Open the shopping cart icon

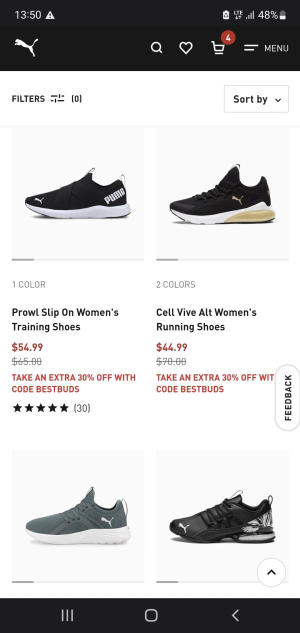pos(218,48)
